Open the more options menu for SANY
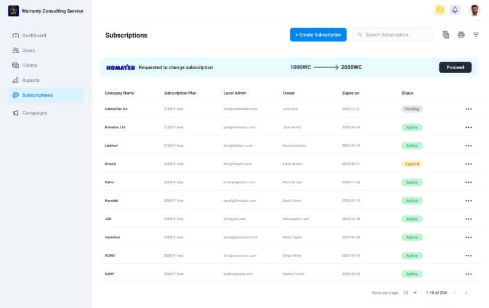489x308 pixels. pyautogui.click(x=468, y=274)
